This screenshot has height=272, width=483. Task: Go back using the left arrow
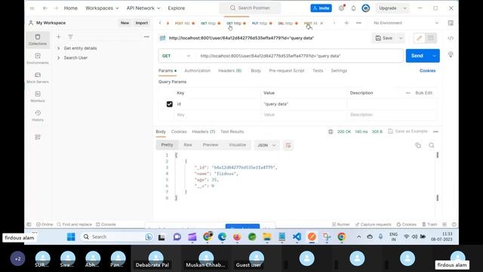coord(45,8)
